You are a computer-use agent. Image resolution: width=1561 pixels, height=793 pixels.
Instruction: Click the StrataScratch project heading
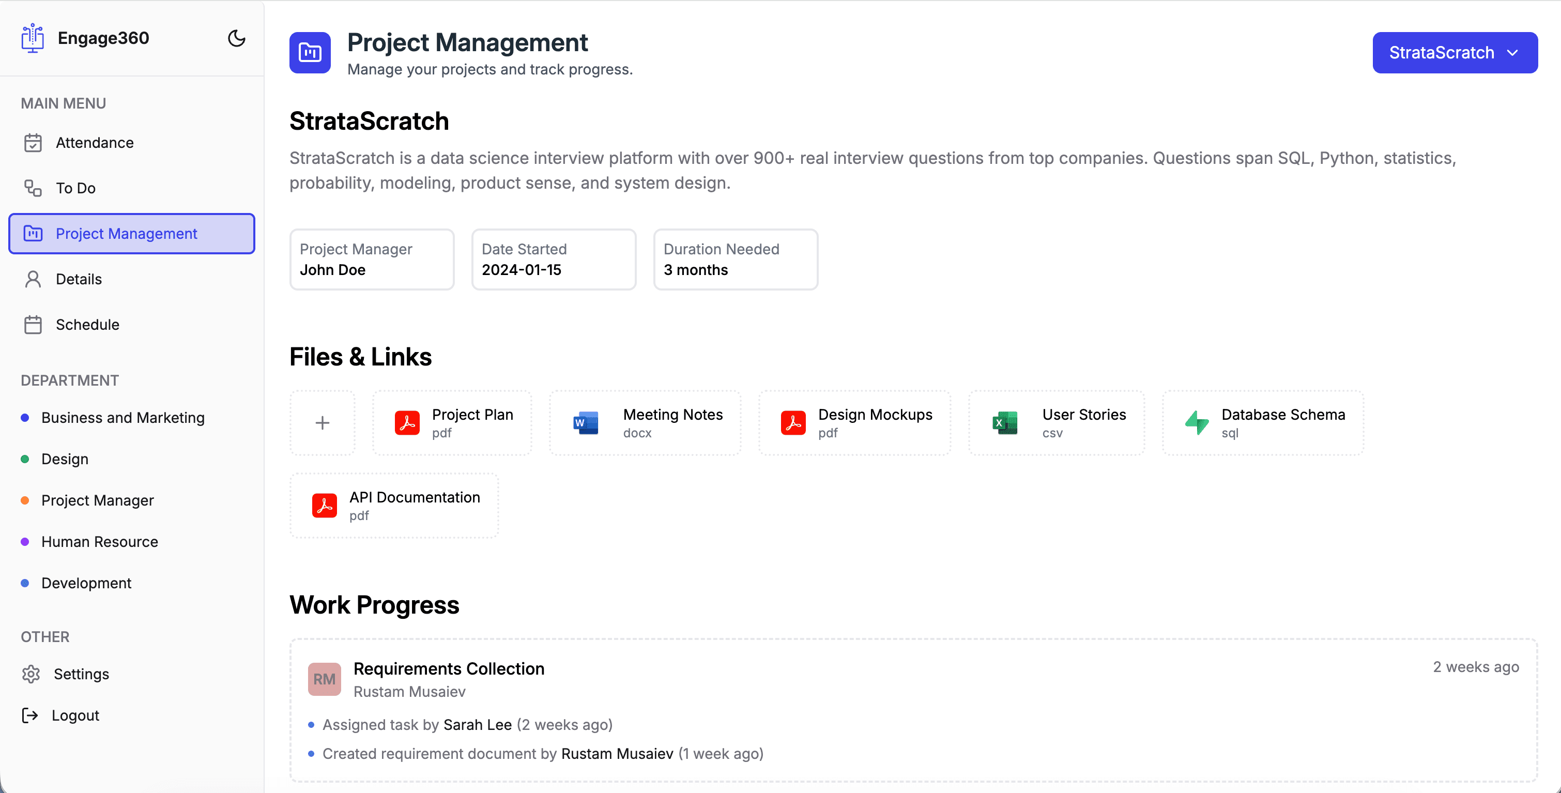(x=369, y=121)
